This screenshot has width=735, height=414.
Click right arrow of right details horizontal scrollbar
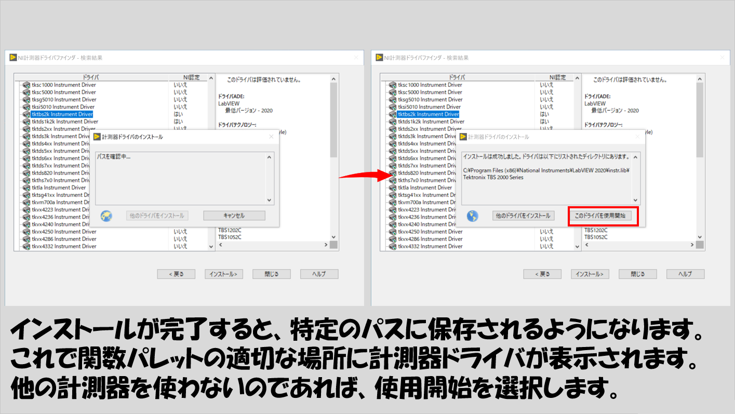tap(691, 245)
